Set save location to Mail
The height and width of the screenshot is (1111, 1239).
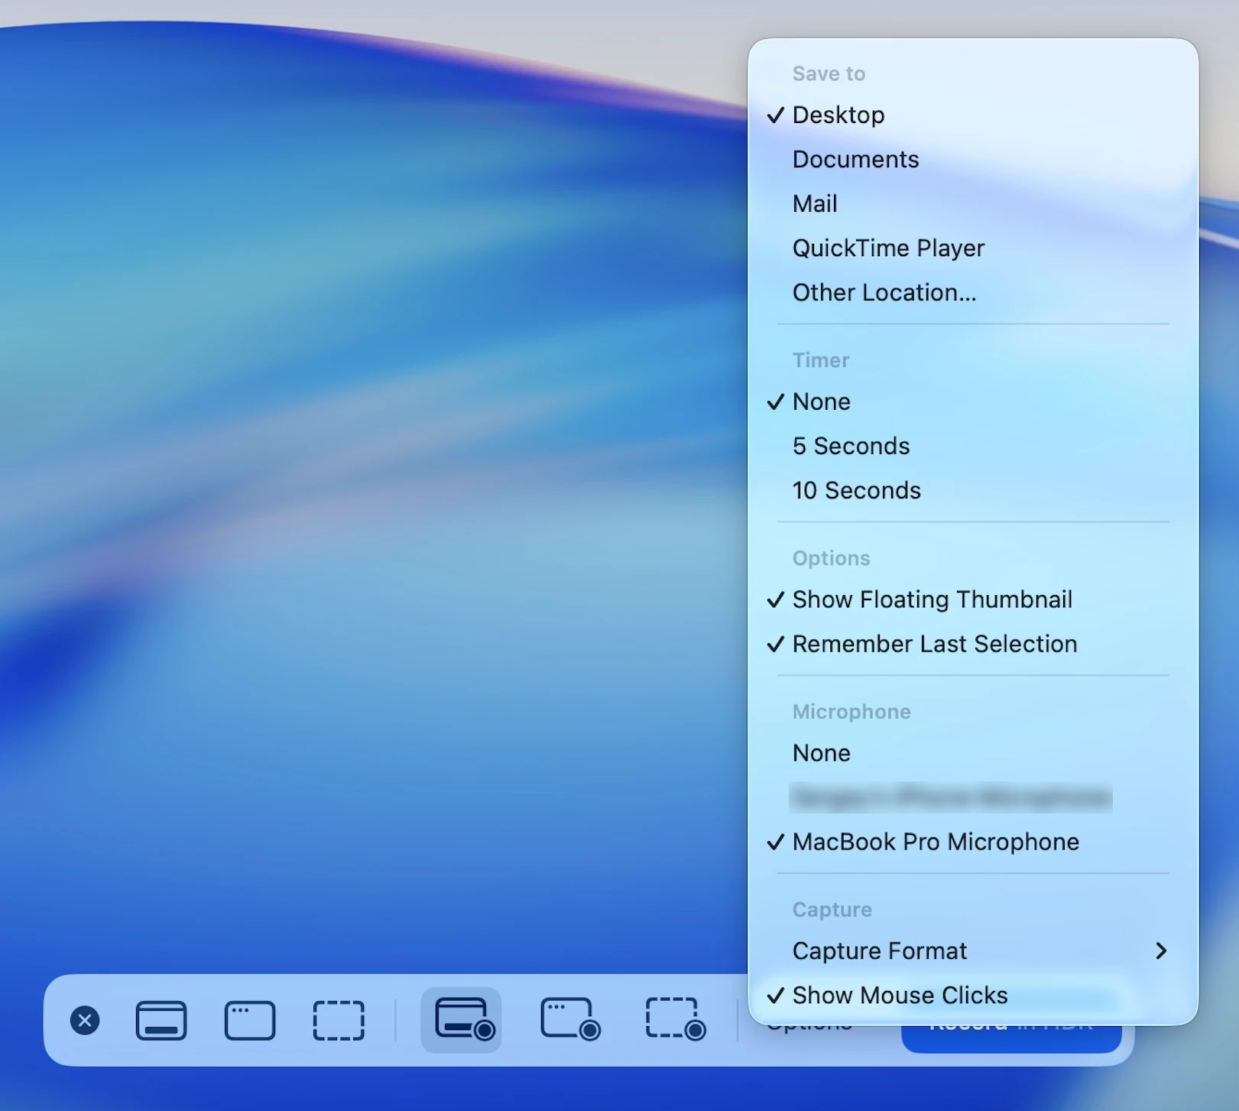[973, 203]
